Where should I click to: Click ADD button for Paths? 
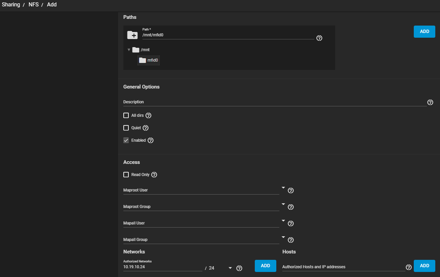(x=425, y=31)
